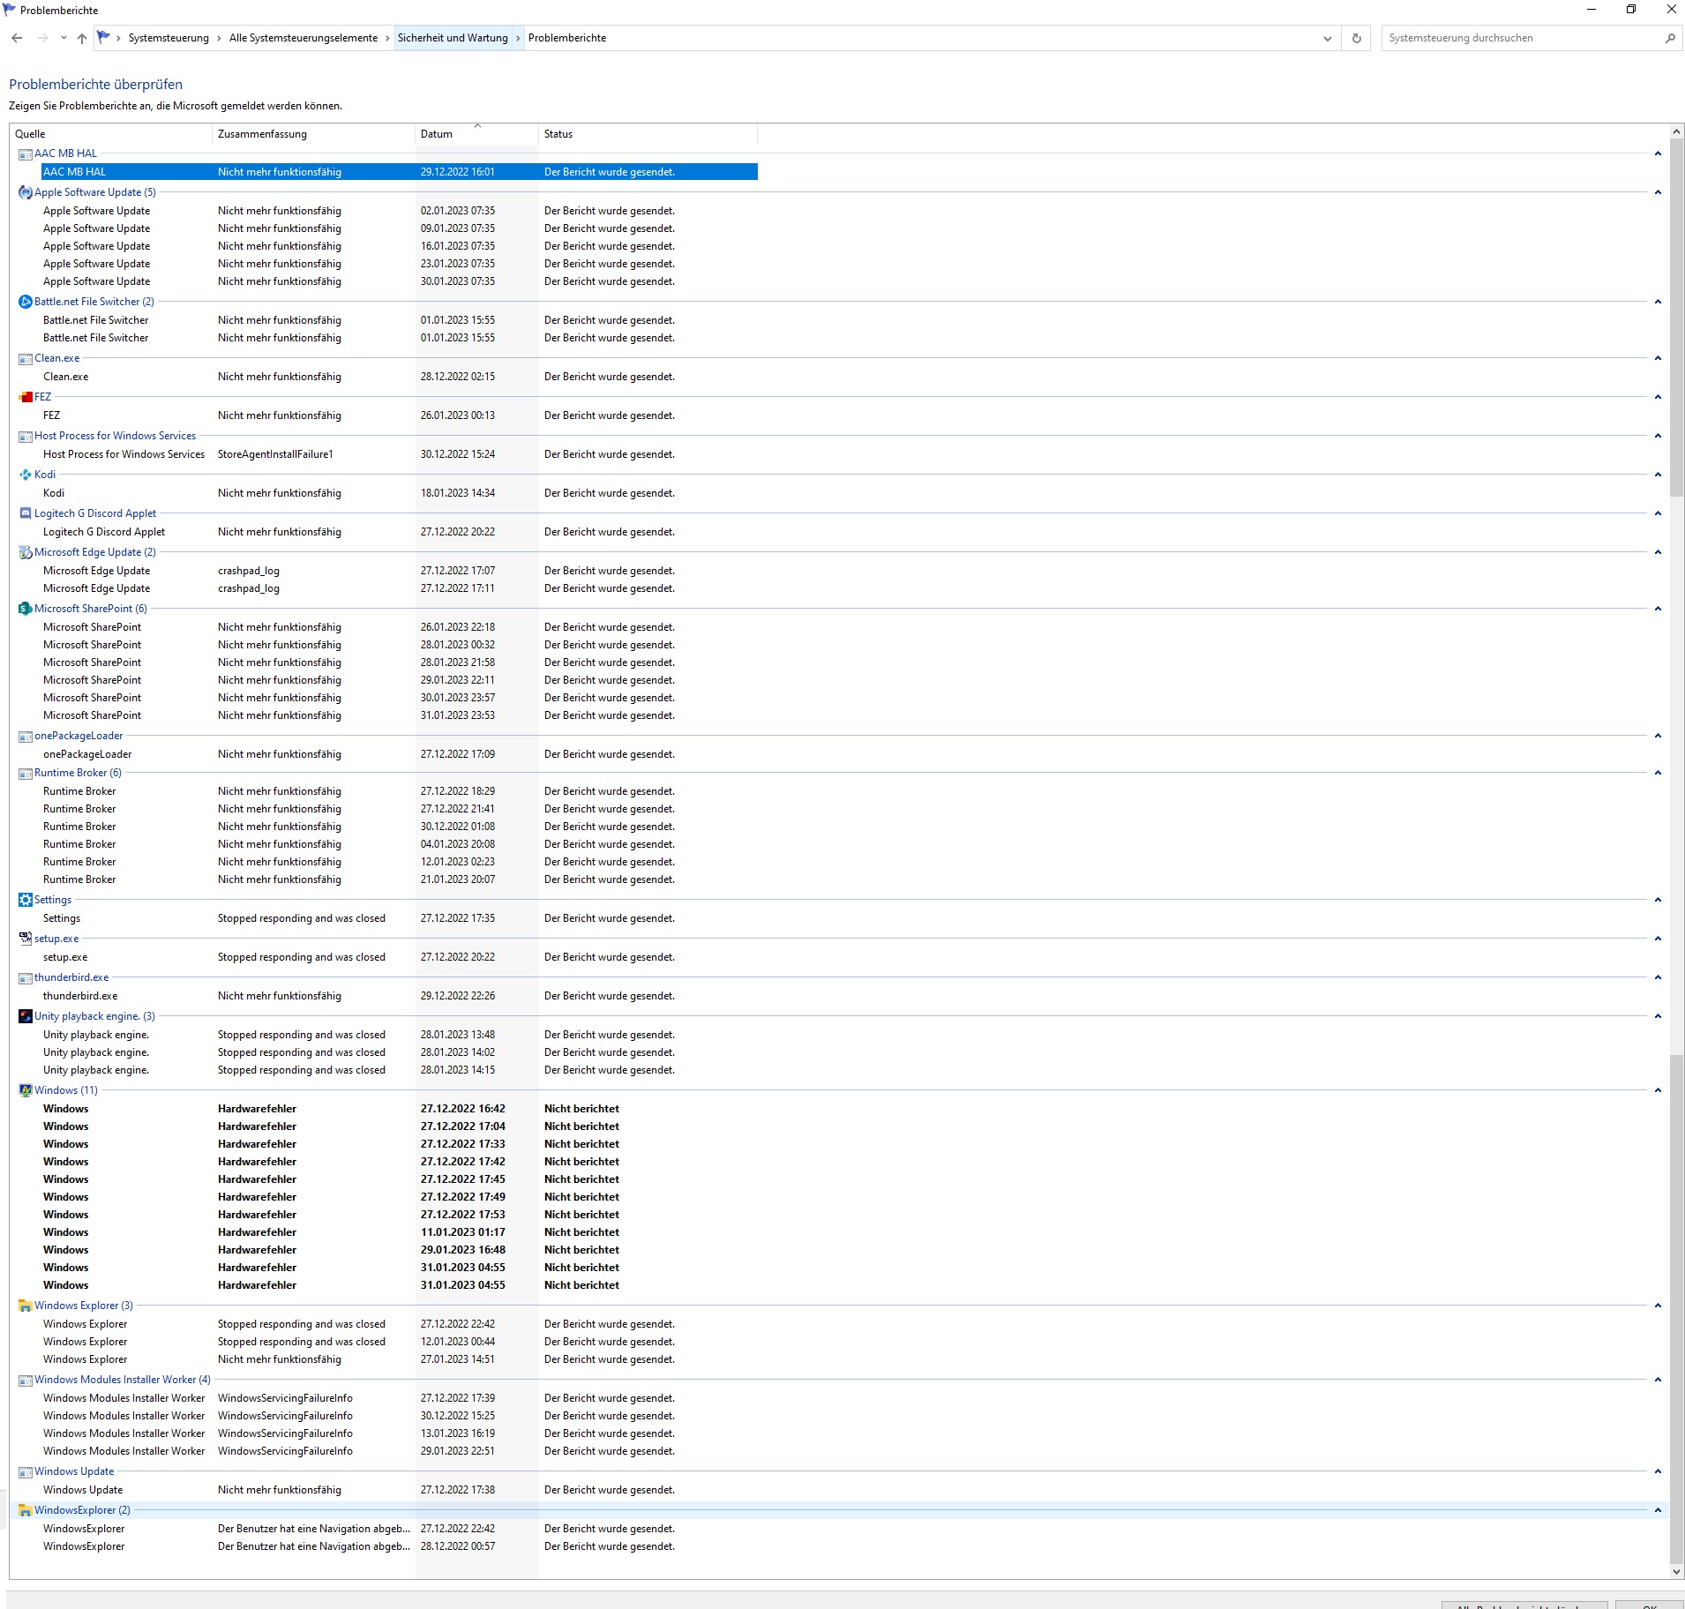
Task: Select the Clean.exe report from 28.12.2022
Action: [400, 377]
